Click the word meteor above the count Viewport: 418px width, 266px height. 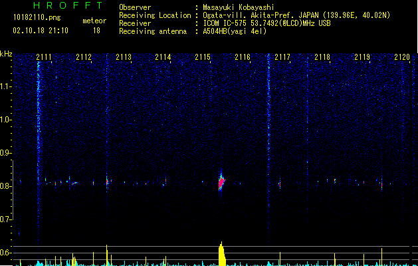(94, 21)
